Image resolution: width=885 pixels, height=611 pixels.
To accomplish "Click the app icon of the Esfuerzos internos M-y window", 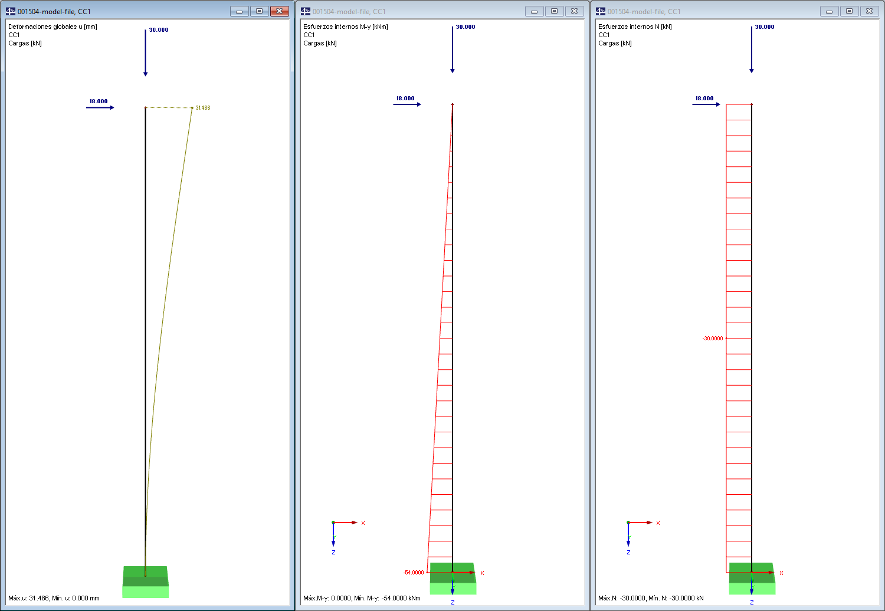I will [x=306, y=11].
